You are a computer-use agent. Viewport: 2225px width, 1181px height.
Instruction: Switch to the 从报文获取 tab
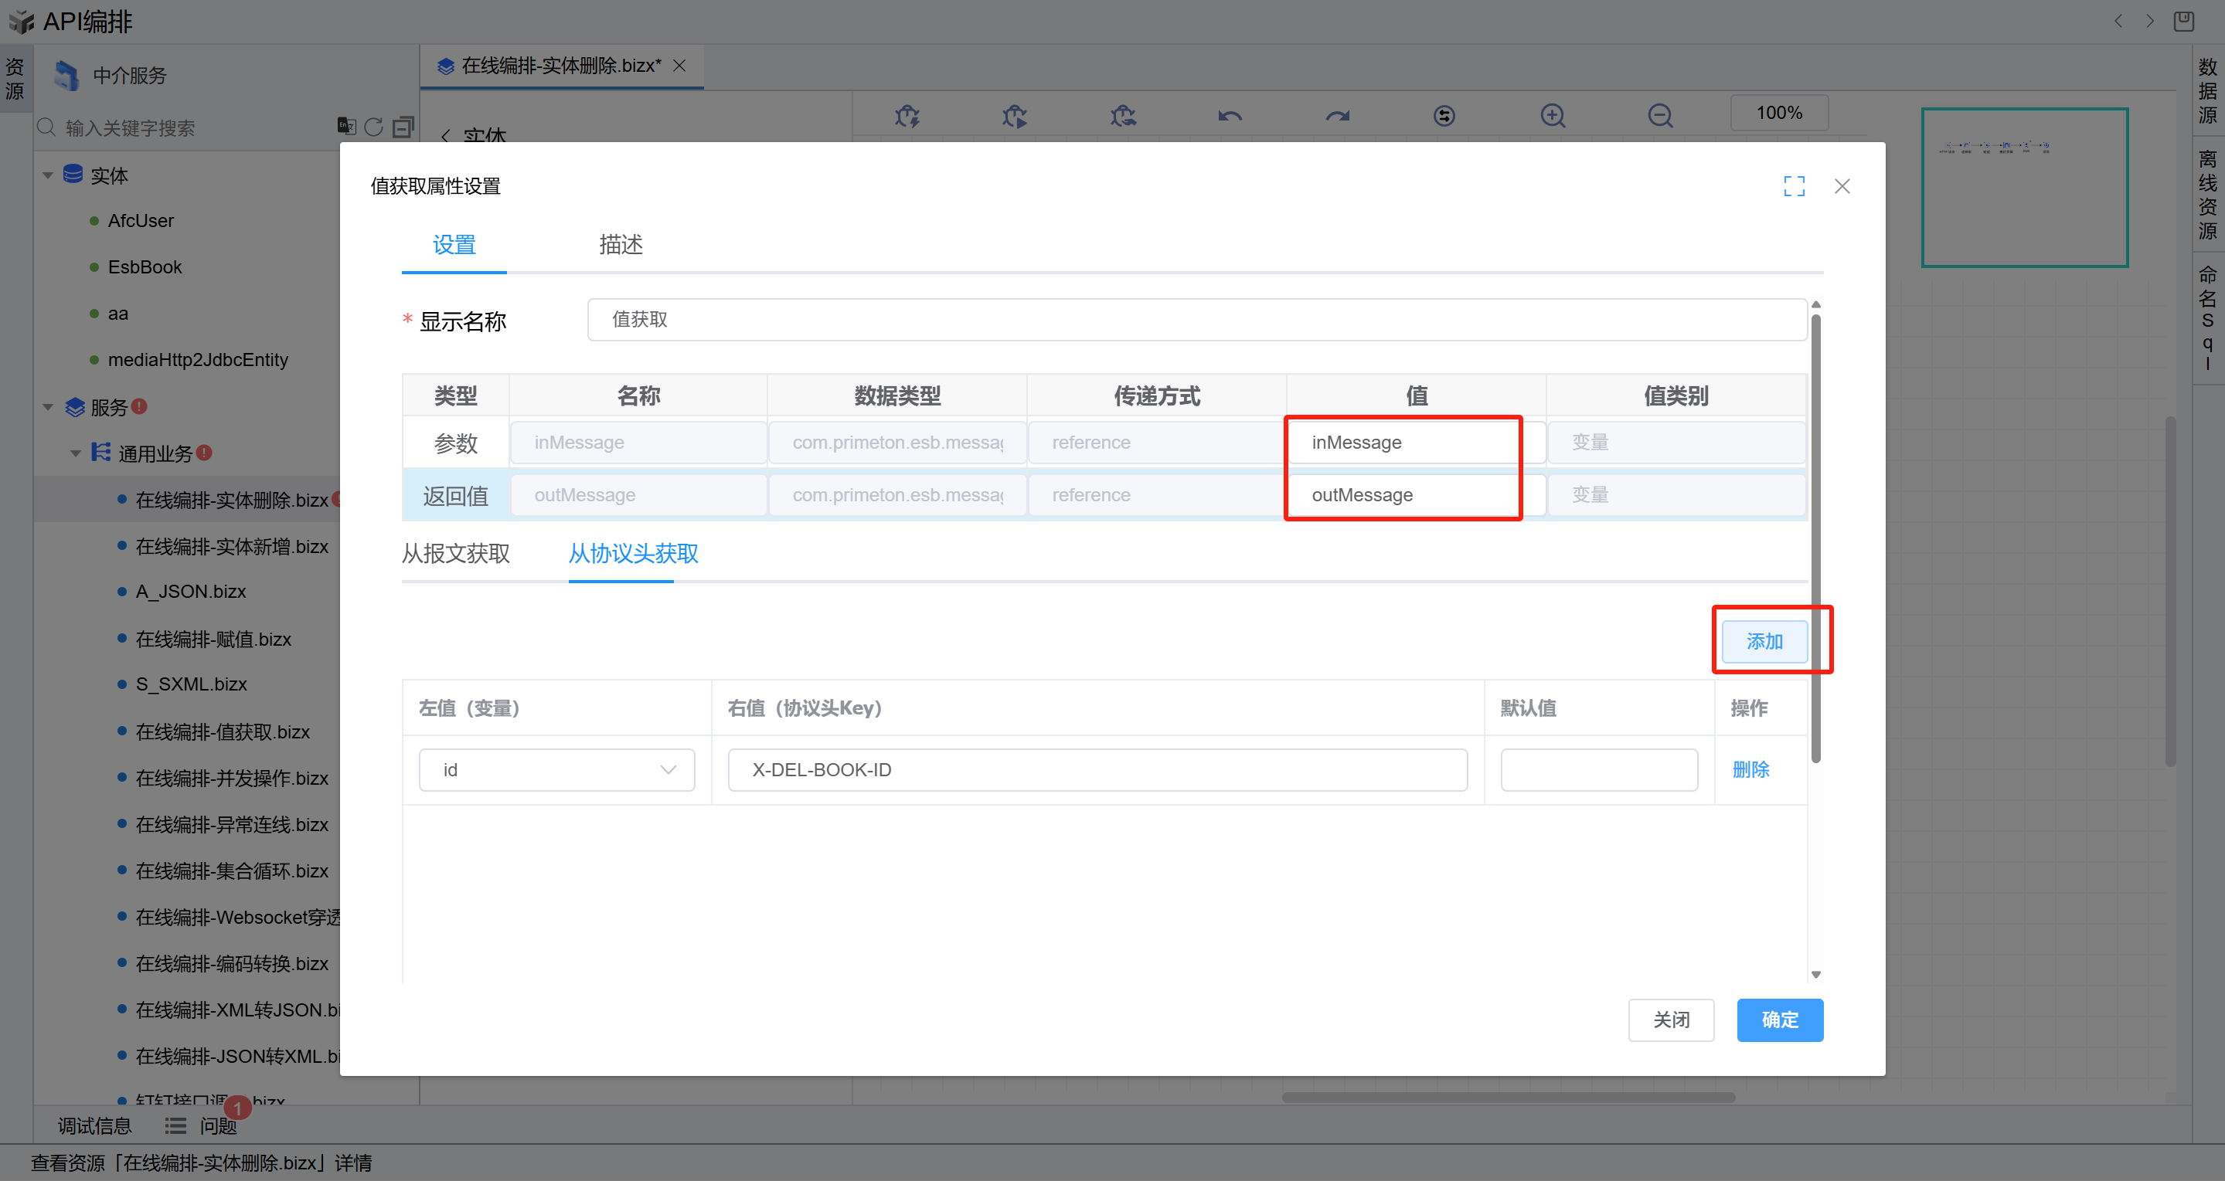[x=455, y=553]
